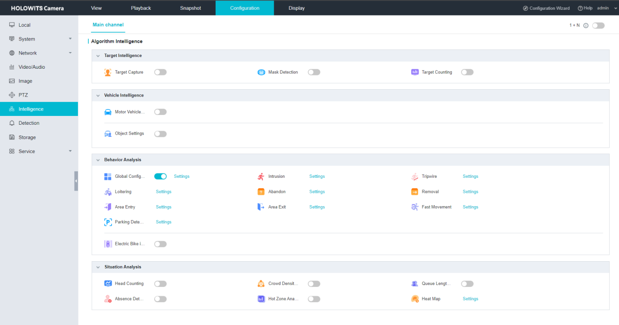This screenshot has width=619, height=325.
Task: Click the Target Capture face icon
Action: point(108,72)
